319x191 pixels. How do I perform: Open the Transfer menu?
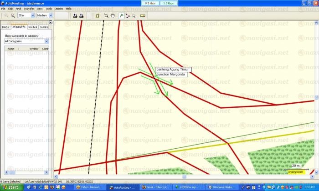tap(28, 9)
